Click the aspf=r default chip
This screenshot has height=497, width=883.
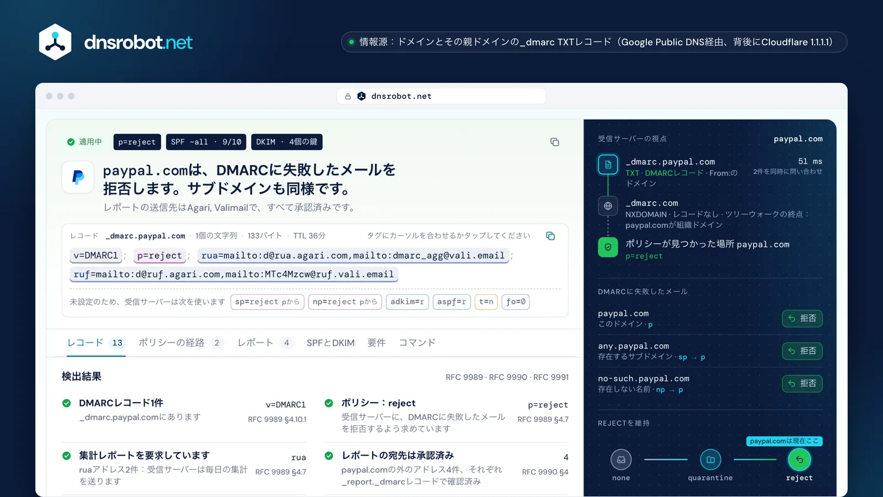[x=452, y=302]
